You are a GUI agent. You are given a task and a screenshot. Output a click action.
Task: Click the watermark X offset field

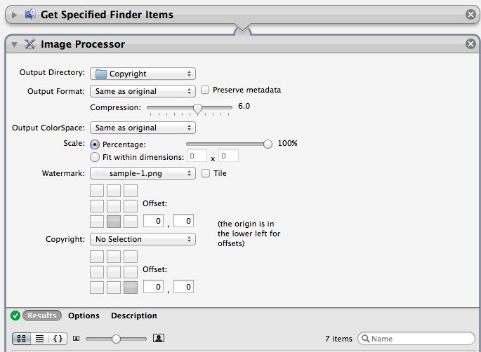tap(153, 221)
